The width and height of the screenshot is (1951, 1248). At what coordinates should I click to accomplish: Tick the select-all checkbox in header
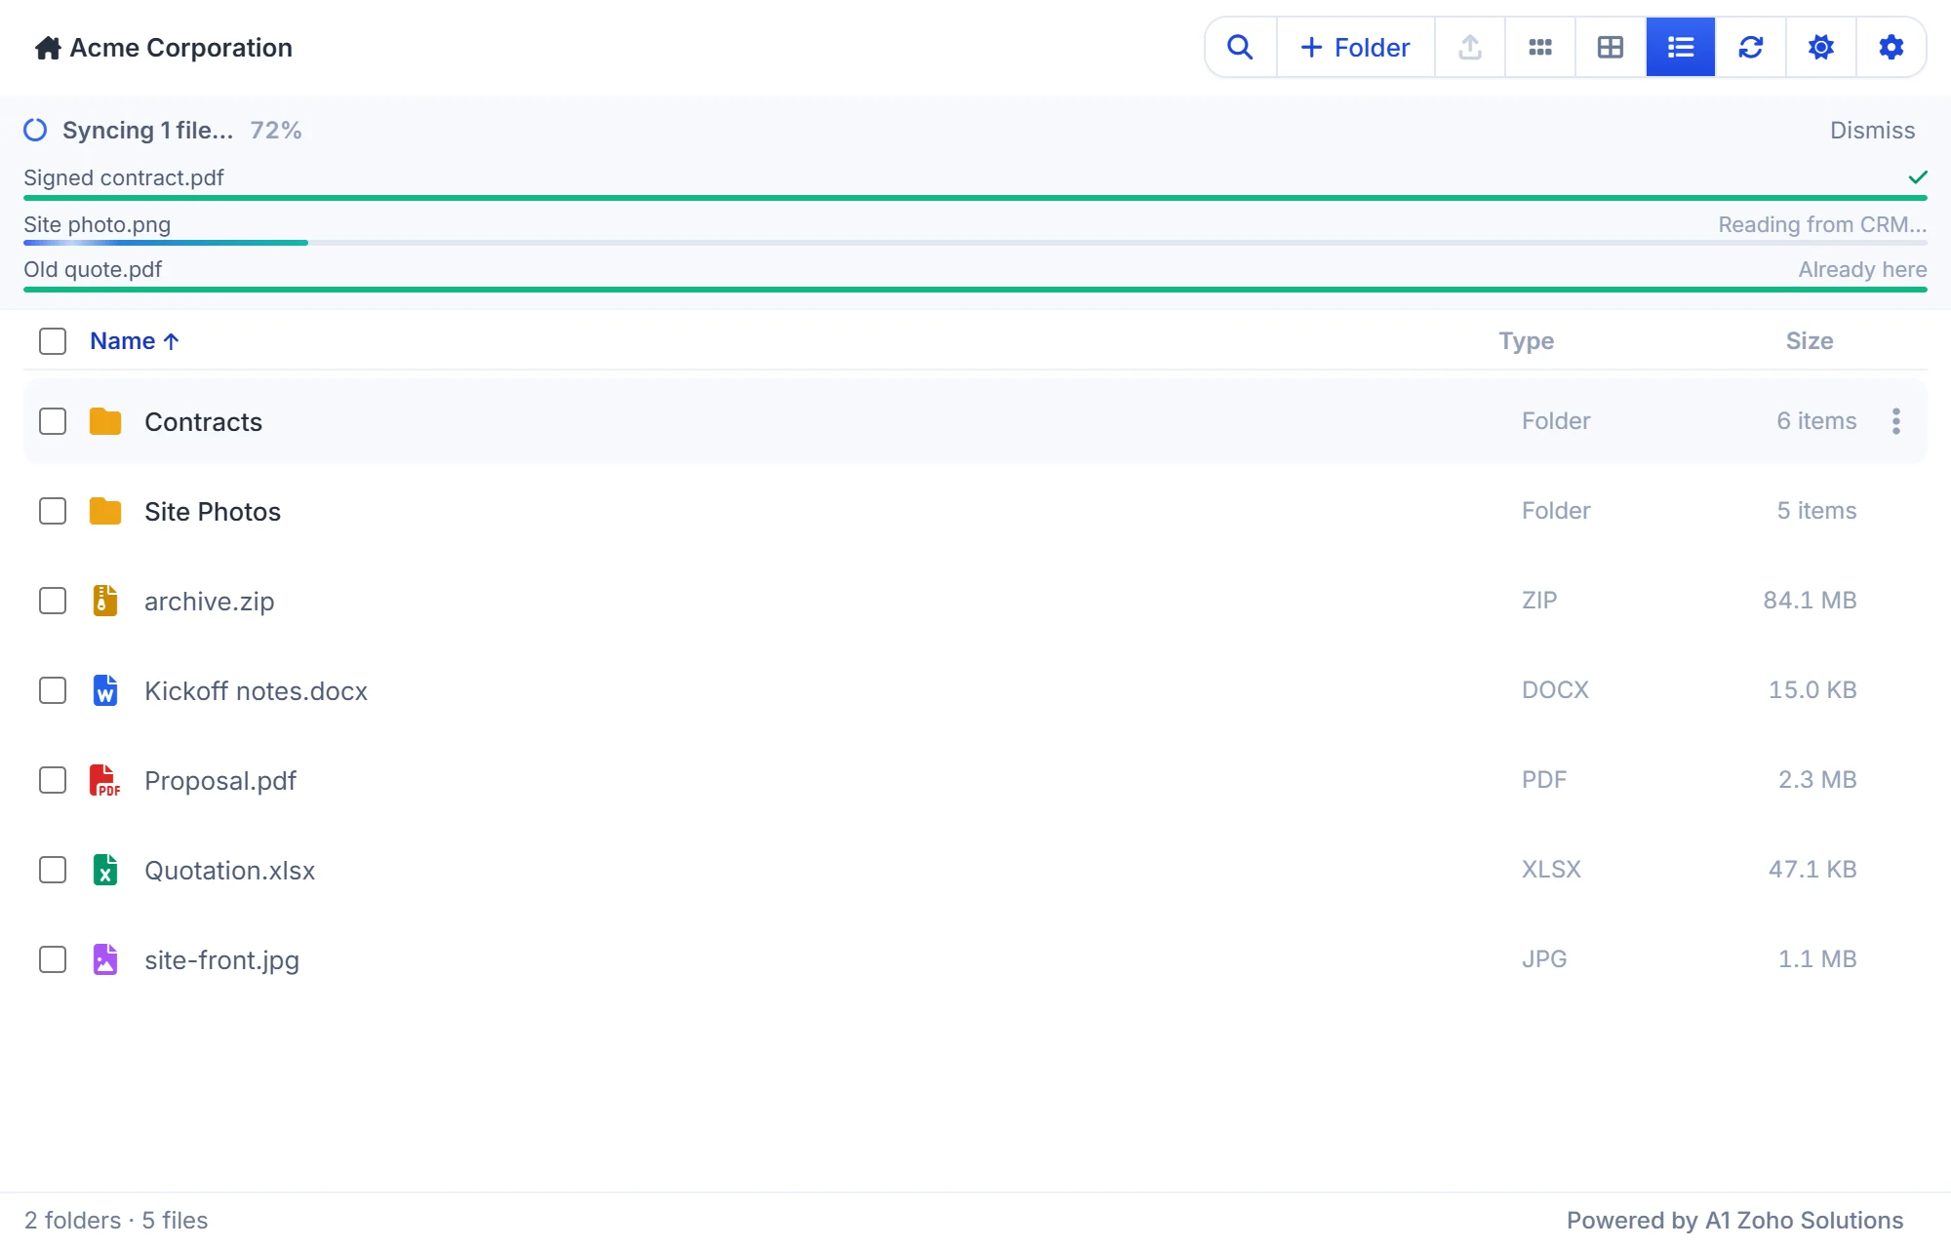coord(53,341)
